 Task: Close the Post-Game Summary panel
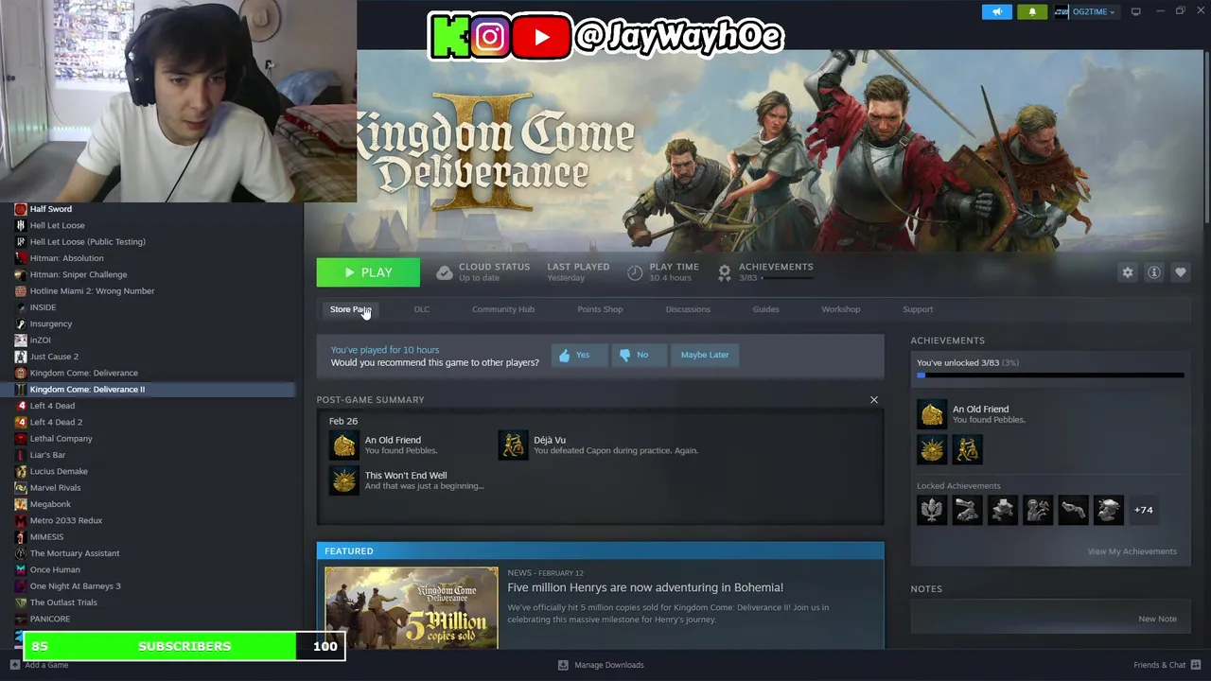tap(874, 400)
